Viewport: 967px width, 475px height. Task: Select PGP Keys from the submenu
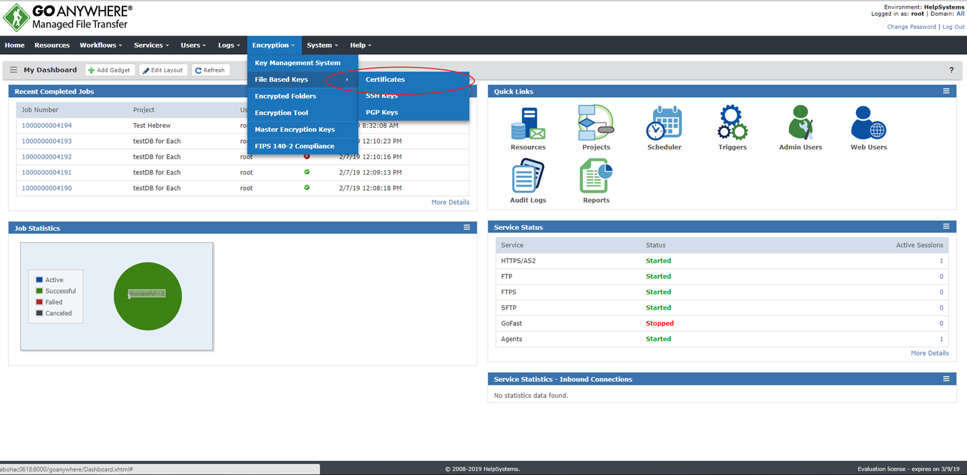[414, 112]
